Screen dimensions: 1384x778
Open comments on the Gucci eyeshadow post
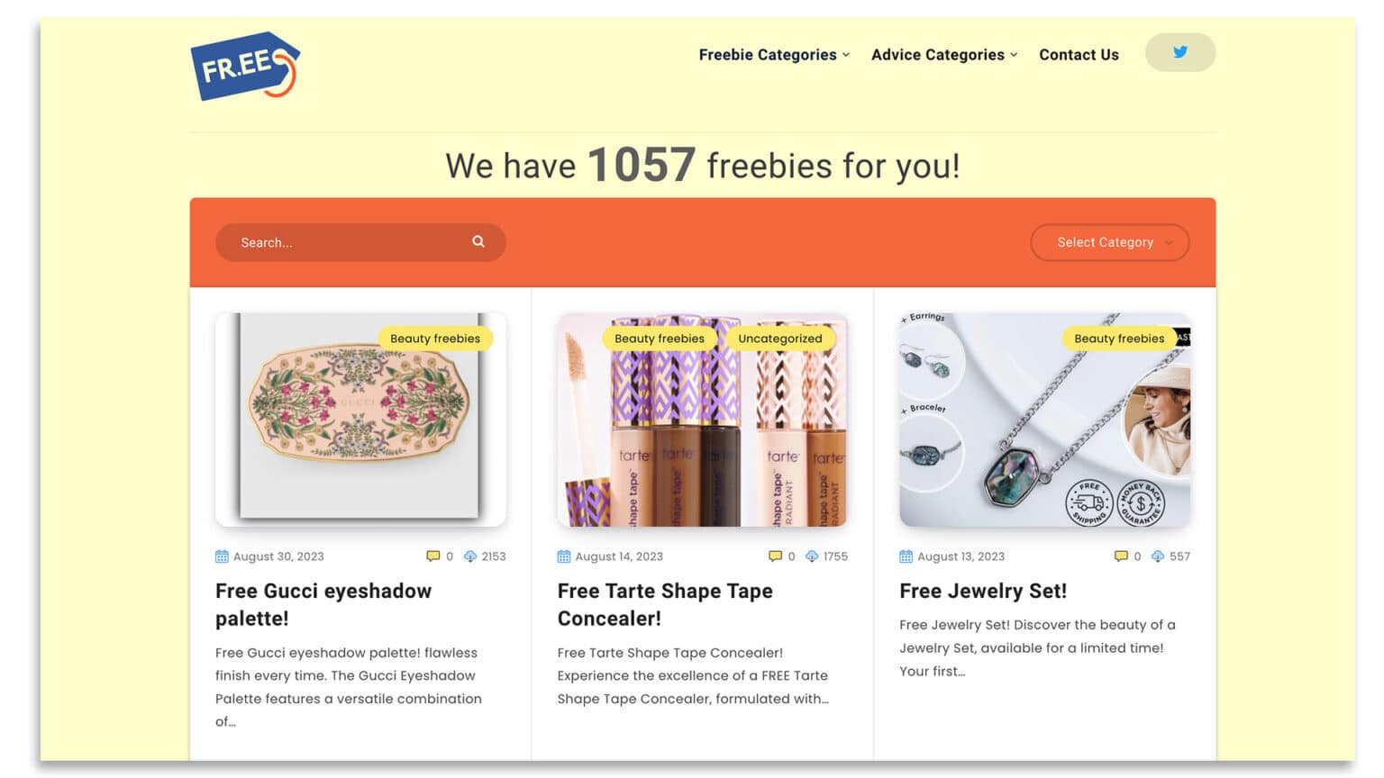click(434, 556)
